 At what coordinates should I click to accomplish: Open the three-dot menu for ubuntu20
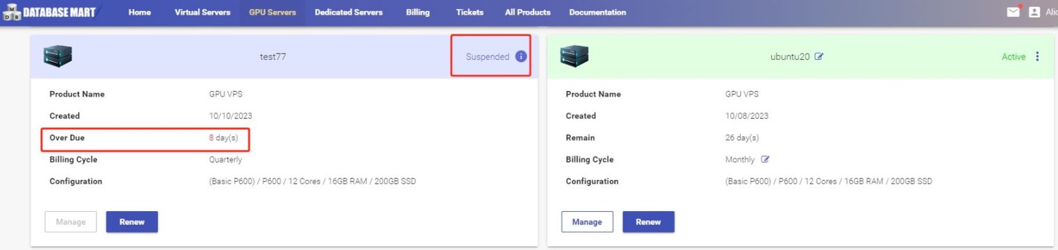tap(1037, 56)
